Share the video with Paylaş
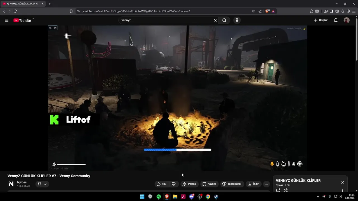This screenshot has height=201, width=358. (189, 184)
